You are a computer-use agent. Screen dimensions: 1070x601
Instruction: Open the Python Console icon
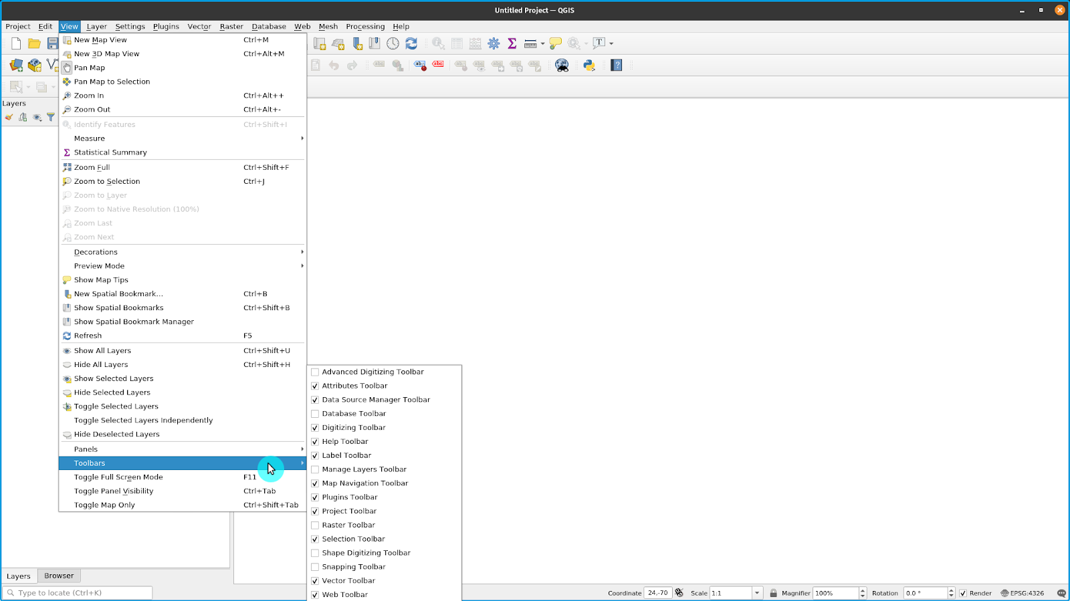click(x=589, y=66)
